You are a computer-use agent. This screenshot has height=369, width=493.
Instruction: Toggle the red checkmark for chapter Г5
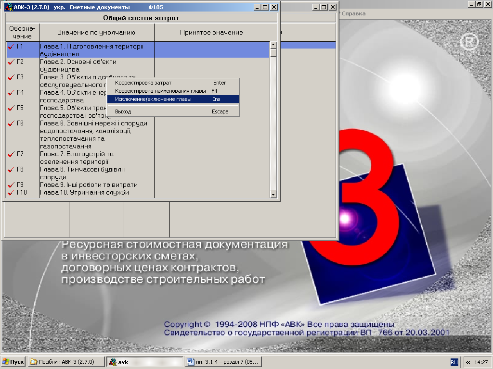click(x=11, y=108)
